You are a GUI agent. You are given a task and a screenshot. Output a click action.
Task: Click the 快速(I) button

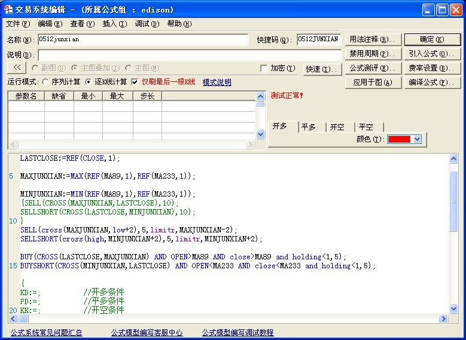click(322, 69)
